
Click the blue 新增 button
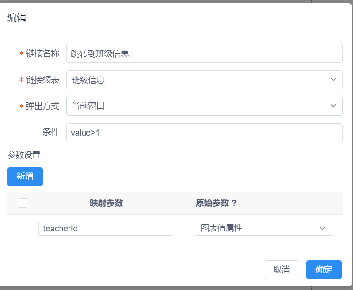click(25, 177)
